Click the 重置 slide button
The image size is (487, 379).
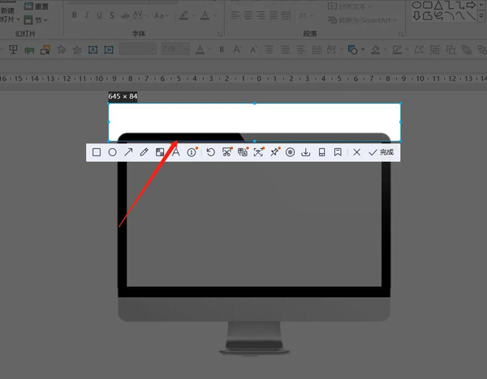[37, 6]
